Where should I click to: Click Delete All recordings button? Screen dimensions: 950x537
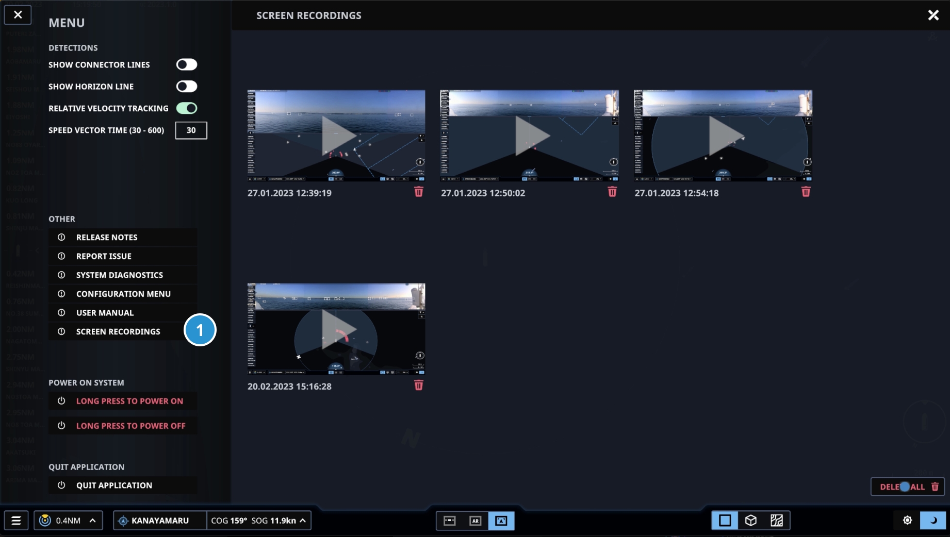(907, 487)
